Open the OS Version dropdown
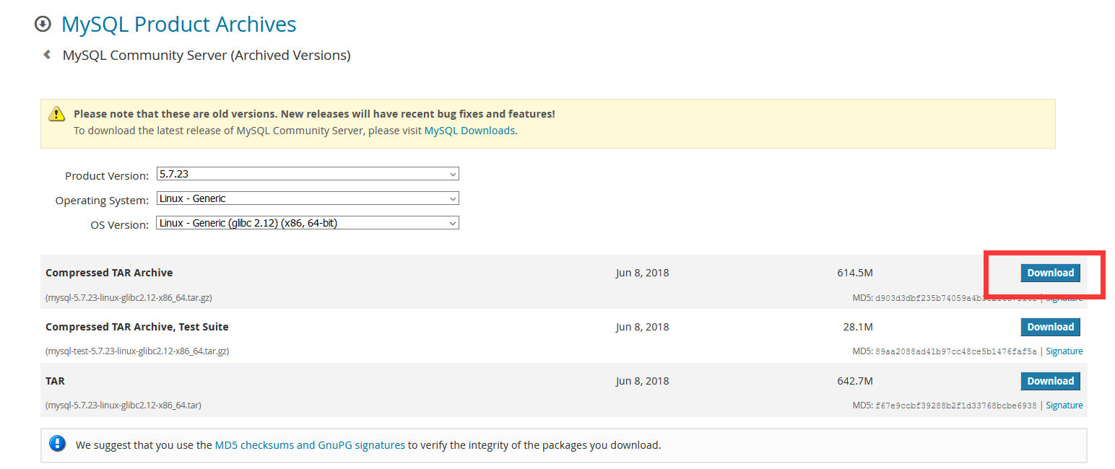This screenshot has height=469, width=1115. (308, 223)
